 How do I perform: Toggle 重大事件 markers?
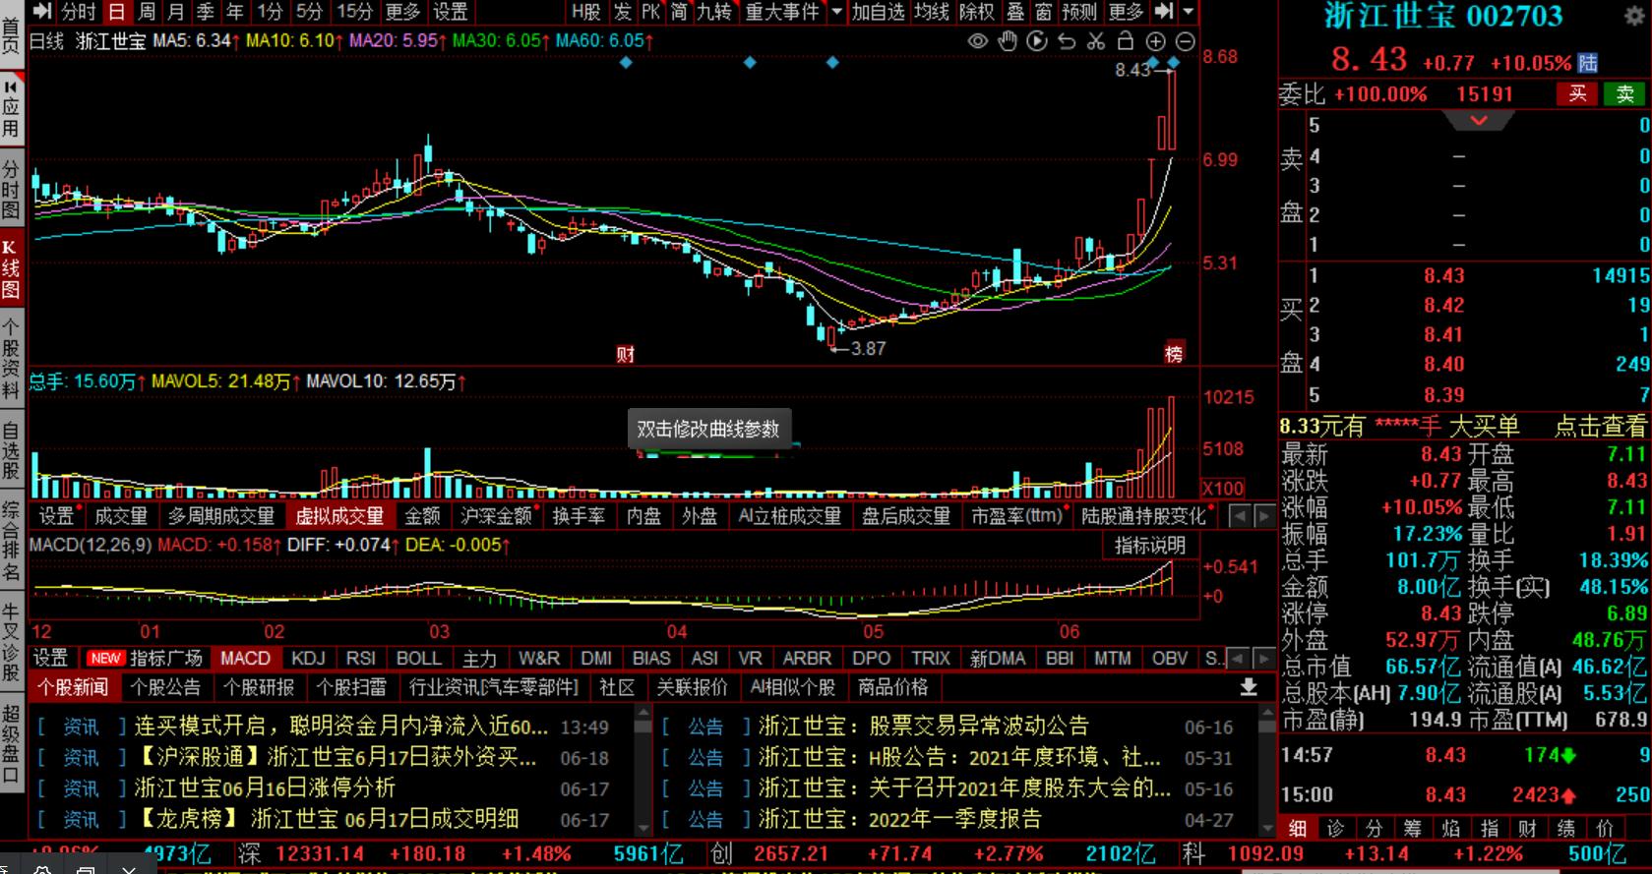pos(782,12)
